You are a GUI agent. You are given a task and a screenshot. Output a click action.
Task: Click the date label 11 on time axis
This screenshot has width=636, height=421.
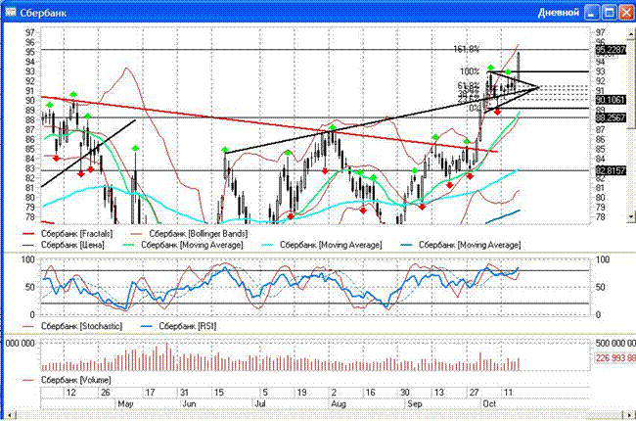click(x=508, y=393)
